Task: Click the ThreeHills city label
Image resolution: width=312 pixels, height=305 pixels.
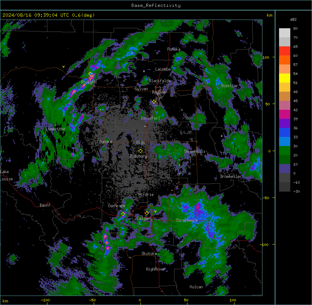Action: tap(194, 151)
